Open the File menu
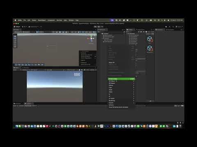The image size is (197, 147). (x=25, y=20)
